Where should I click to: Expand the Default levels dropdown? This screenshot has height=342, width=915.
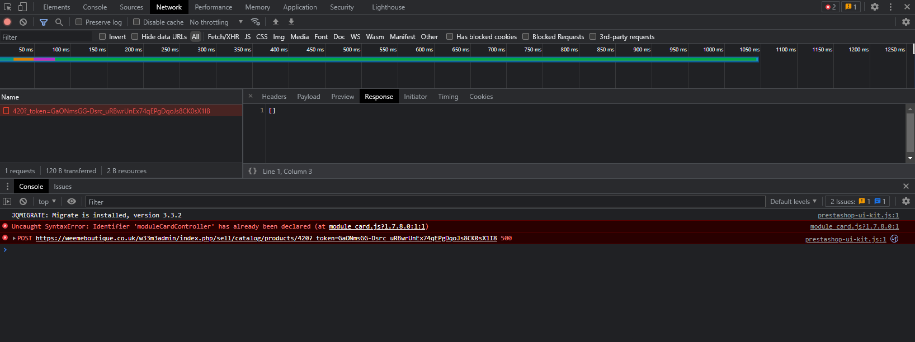tap(793, 202)
